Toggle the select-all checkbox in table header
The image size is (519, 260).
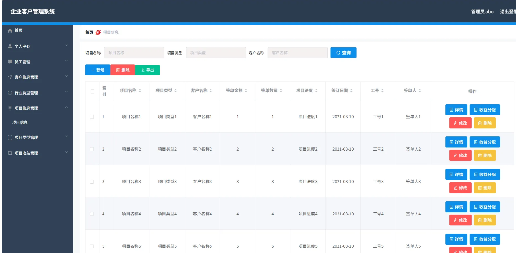pos(93,92)
